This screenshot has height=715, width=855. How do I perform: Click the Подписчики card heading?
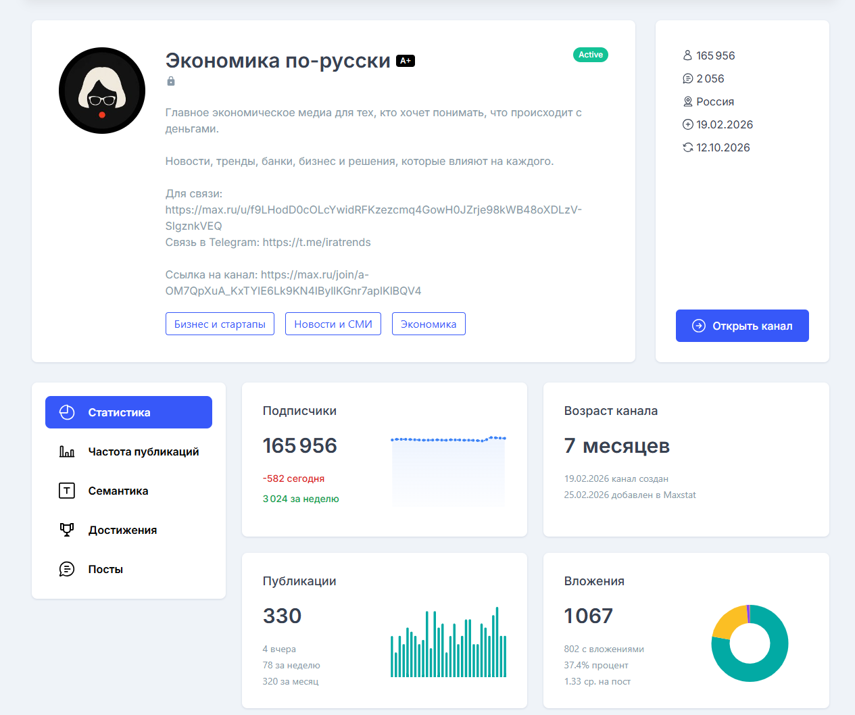click(299, 411)
